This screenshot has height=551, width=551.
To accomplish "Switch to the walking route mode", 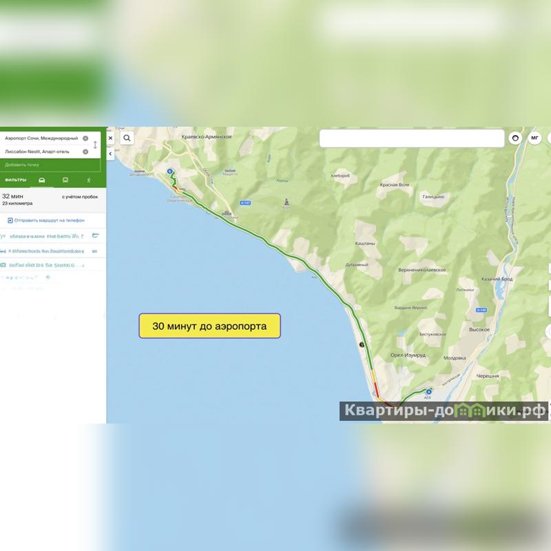I will coord(88,180).
